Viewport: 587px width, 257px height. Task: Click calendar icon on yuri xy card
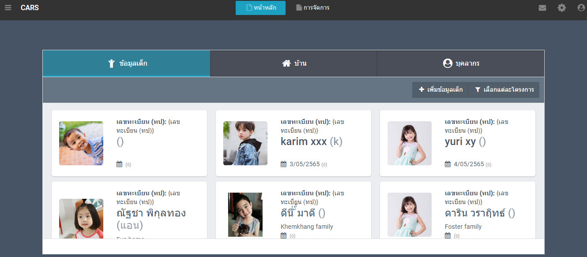point(448,164)
